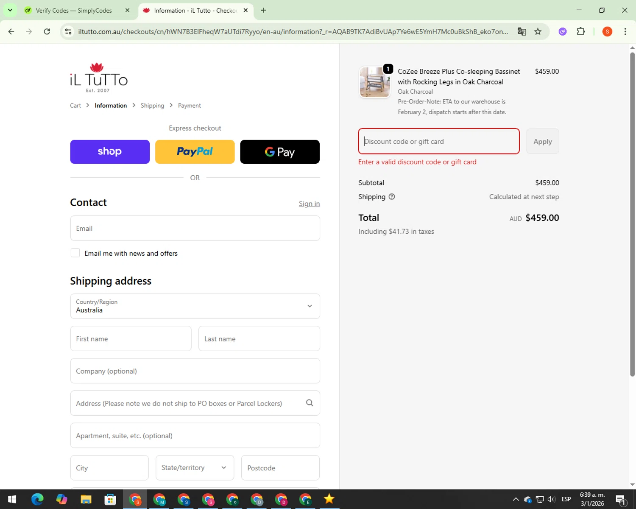Open Microsoft Store from the taskbar

click(110, 499)
